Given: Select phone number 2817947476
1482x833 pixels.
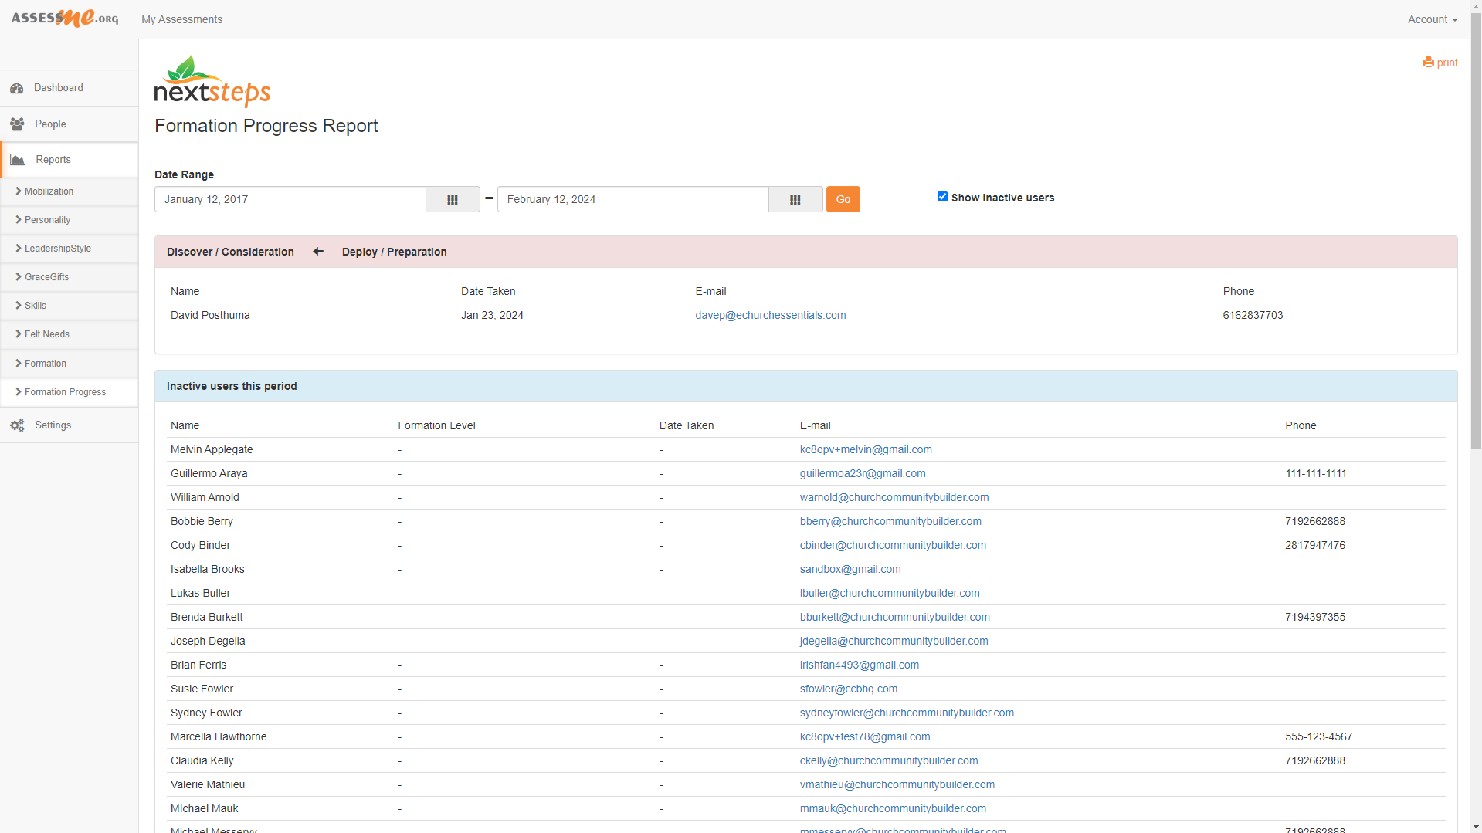Looking at the screenshot, I should click(1315, 545).
